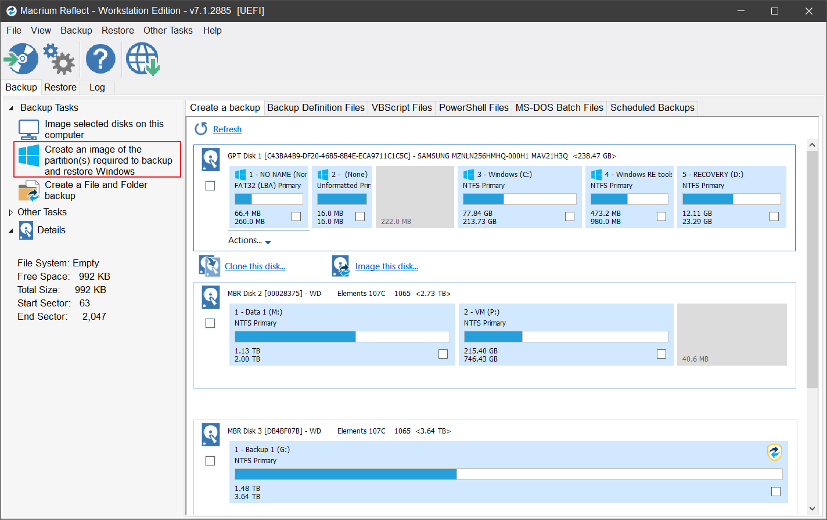
Task: Tick the checkbox for 4 - Windows RE tools
Action: coord(661,216)
